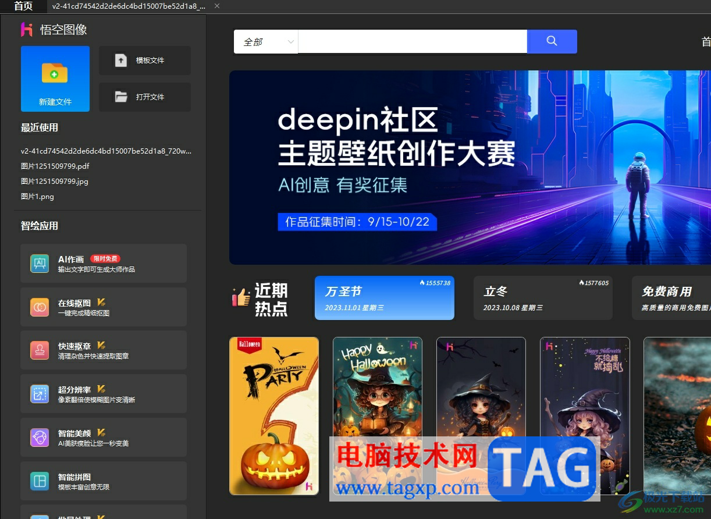This screenshot has height=519, width=711.
Task: Click the 悟空图像 logo icon
Action: click(27, 30)
